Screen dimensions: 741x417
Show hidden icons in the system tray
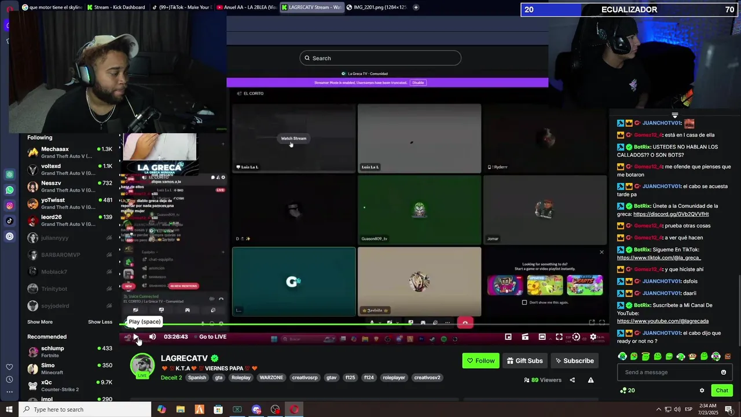point(658,409)
